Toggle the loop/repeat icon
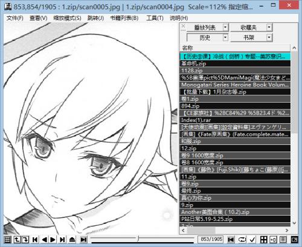 click(242, 240)
